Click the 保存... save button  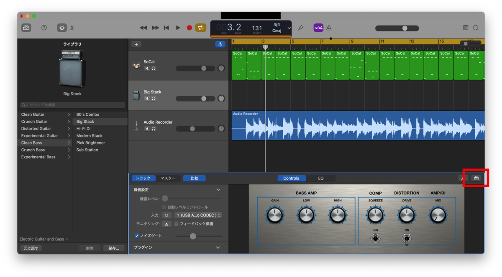[114, 248]
